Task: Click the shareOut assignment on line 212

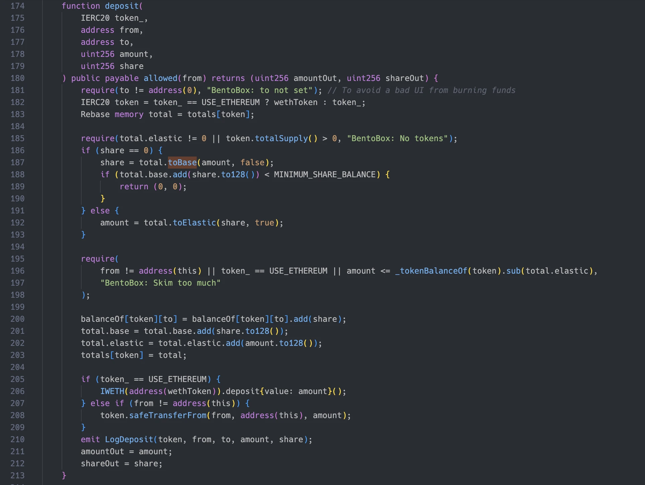Action: 100,463
